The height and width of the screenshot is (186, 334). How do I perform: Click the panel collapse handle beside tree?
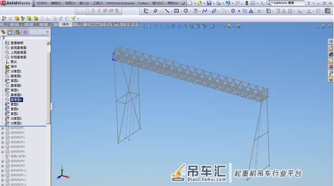(x=52, y=106)
